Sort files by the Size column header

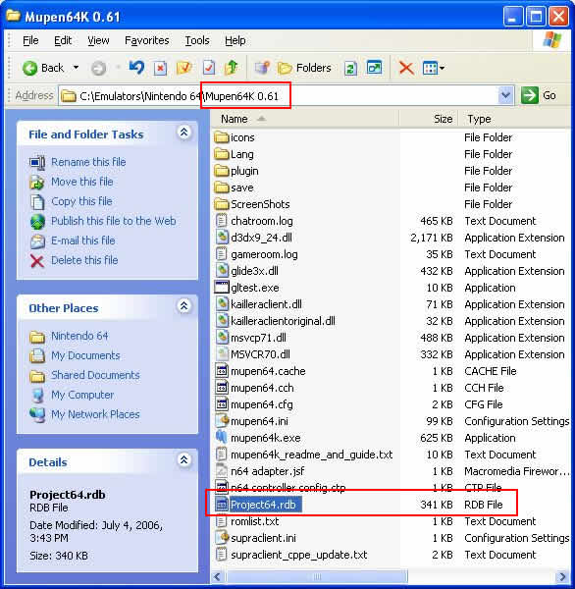tap(428, 119)
